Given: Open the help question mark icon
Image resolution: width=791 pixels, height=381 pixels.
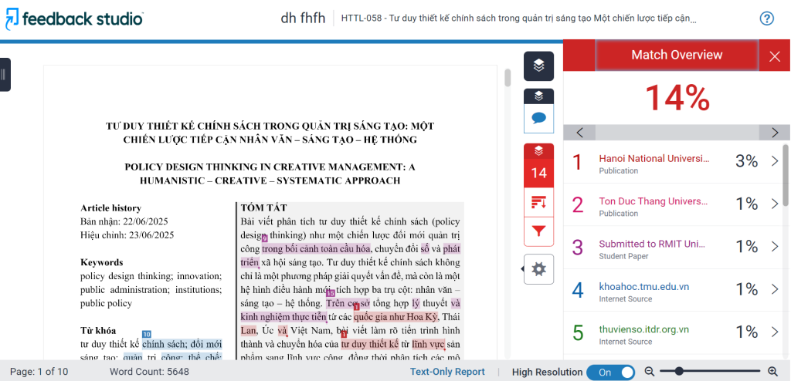Looking at the screenshot, I should [766, 19].
